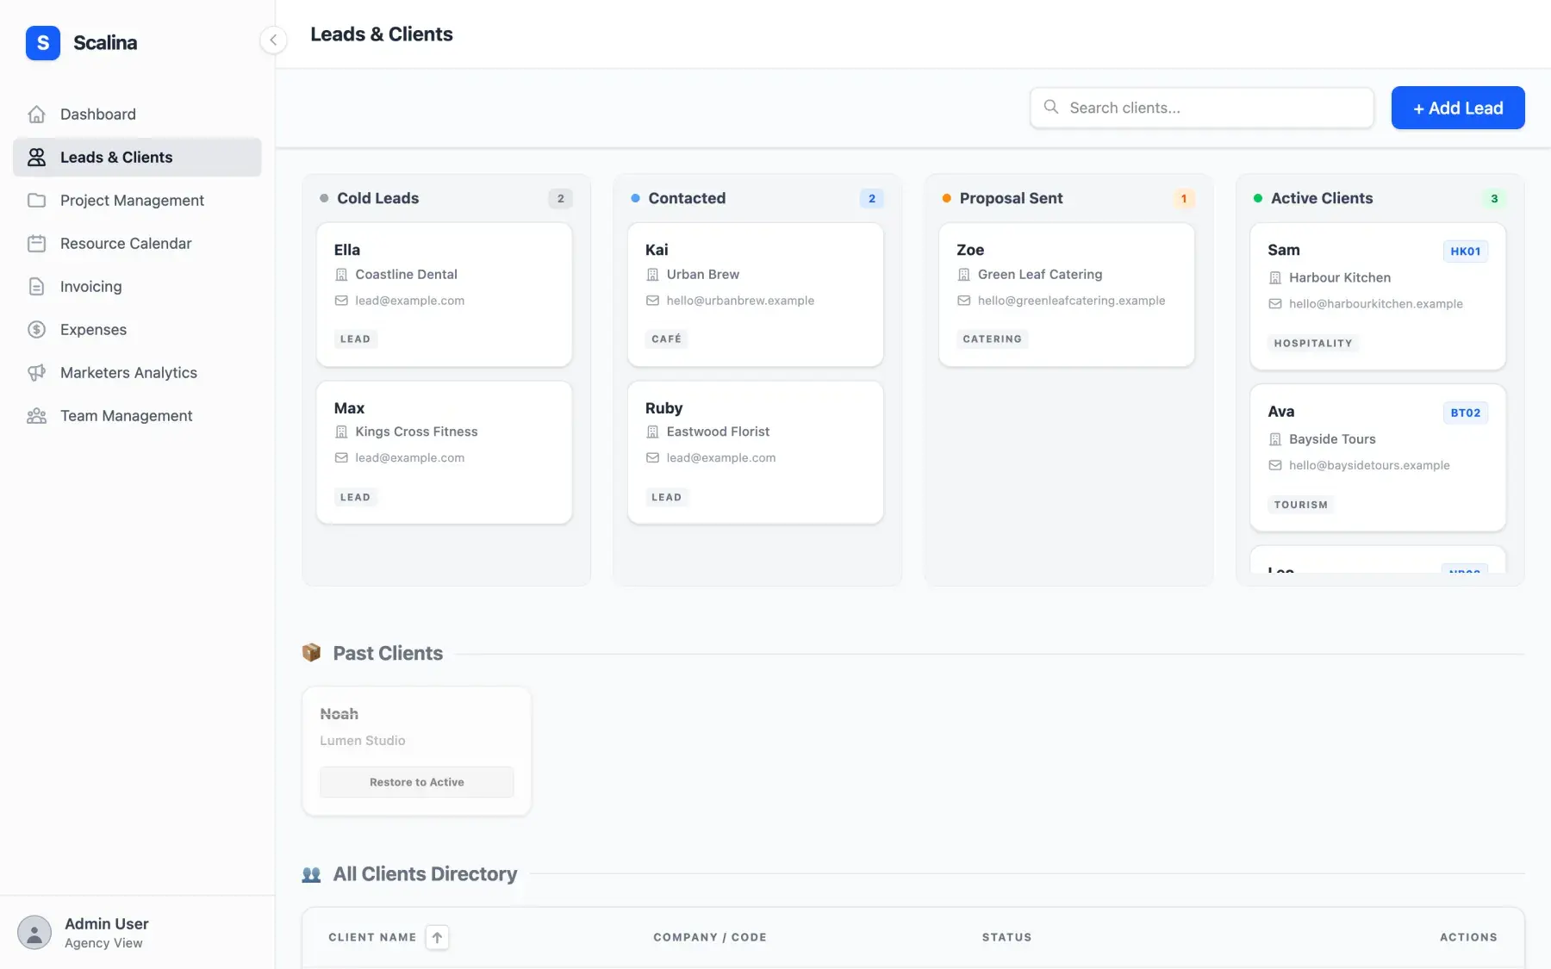Click the Expenses dollar icon

pyautogui.click(x=36, y=329)
